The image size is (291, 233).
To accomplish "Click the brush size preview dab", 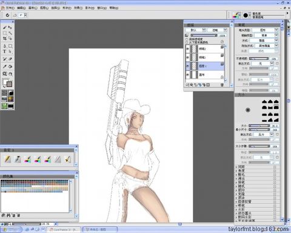I will [x=248, y=110].
